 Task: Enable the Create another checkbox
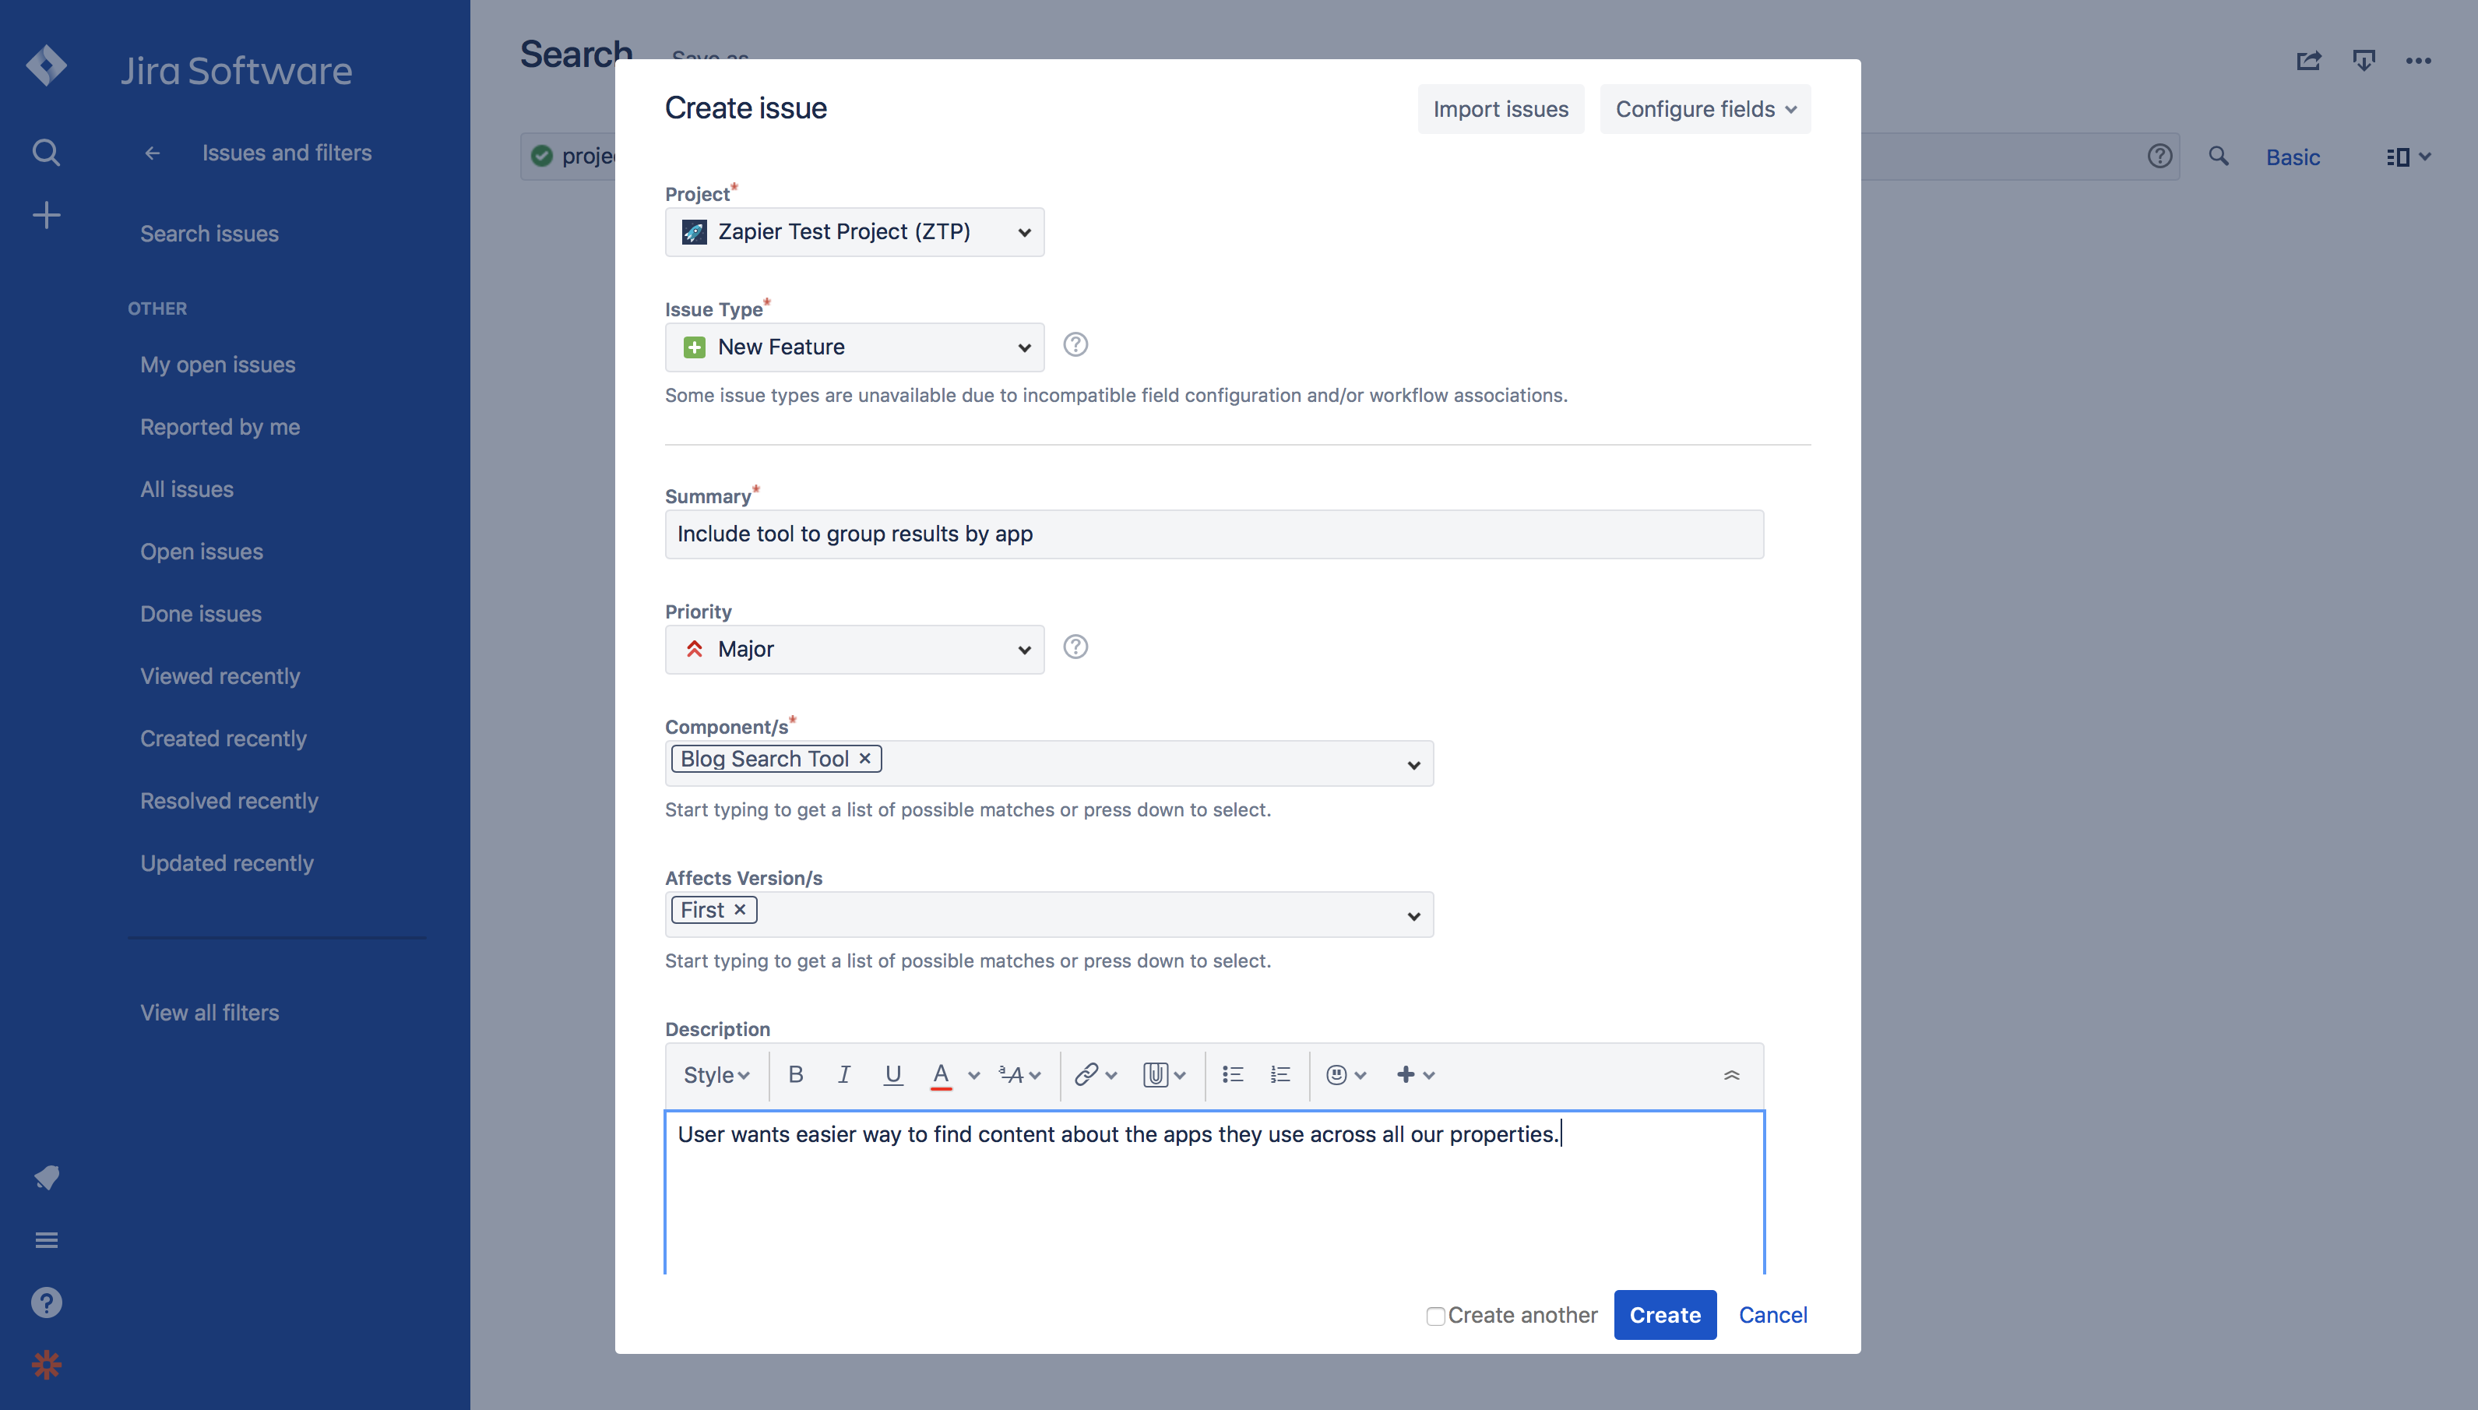[1435, 1316]
